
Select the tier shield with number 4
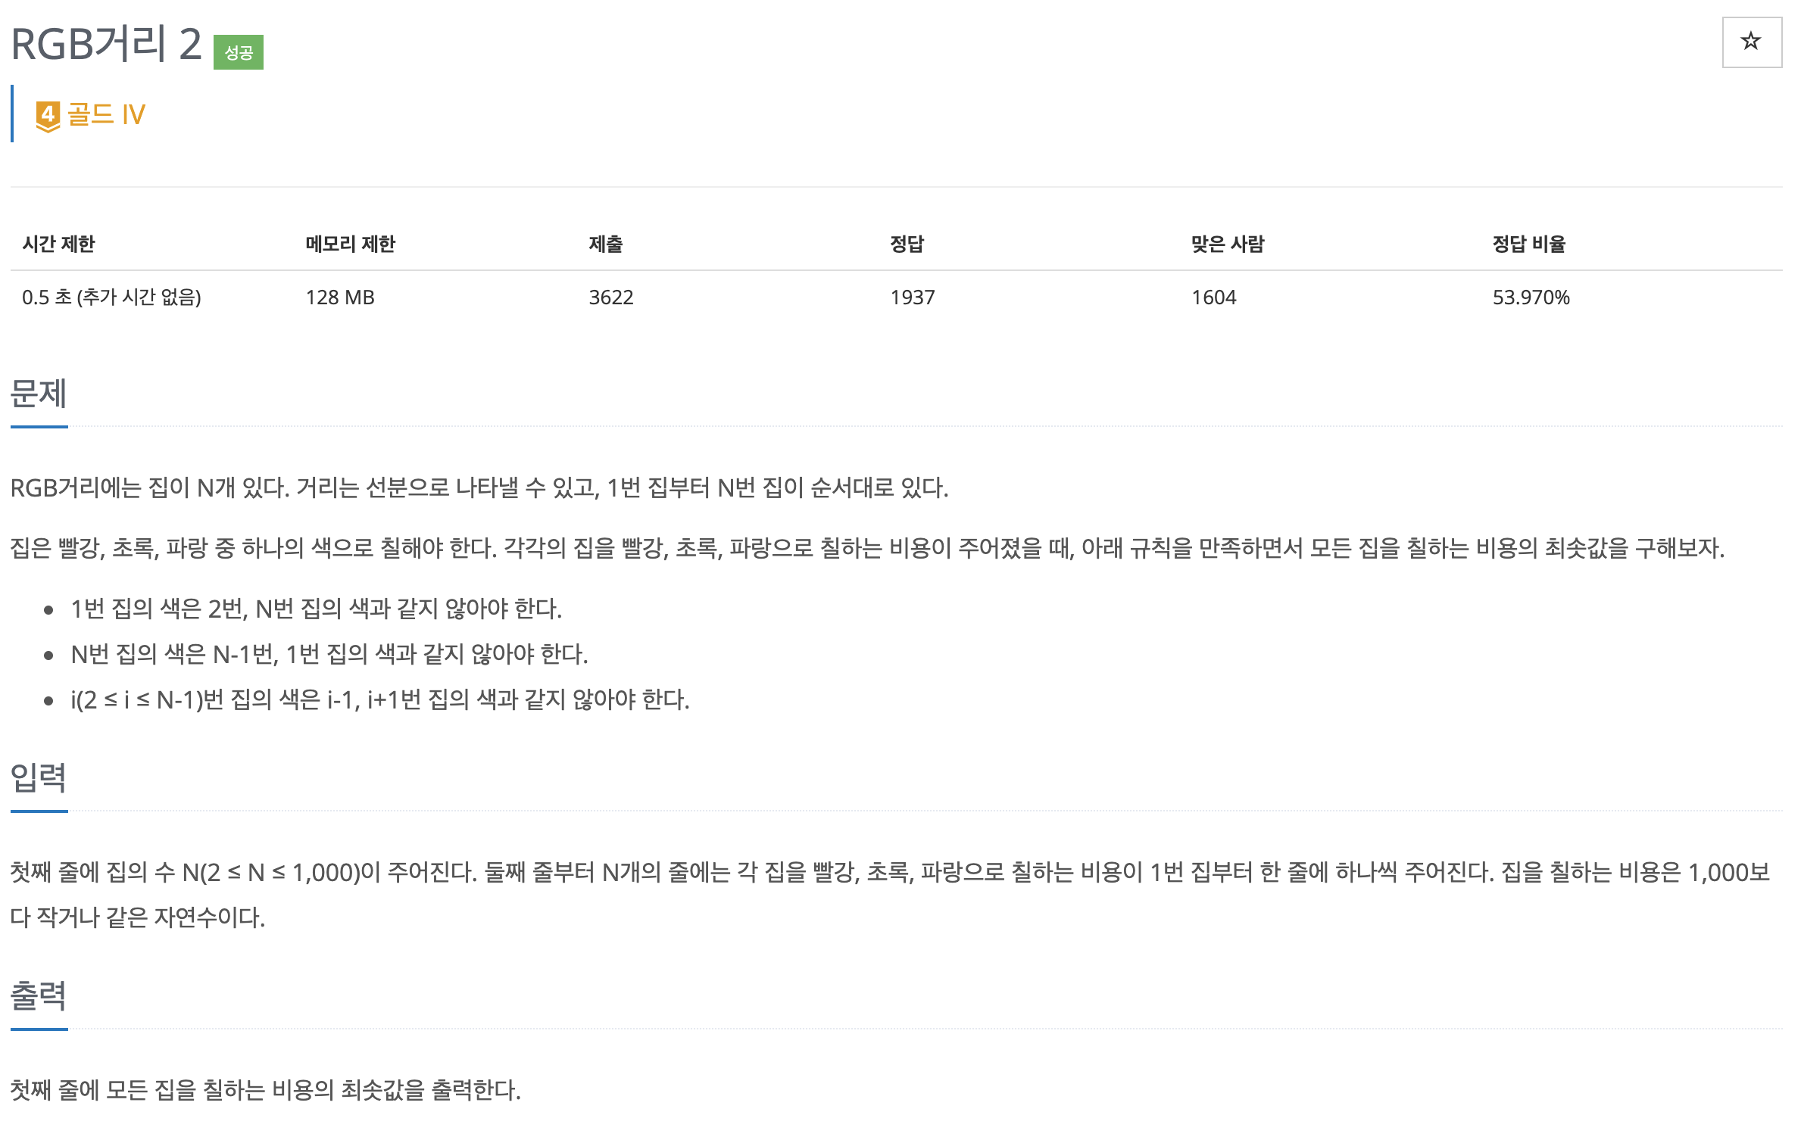pos(48,115)
